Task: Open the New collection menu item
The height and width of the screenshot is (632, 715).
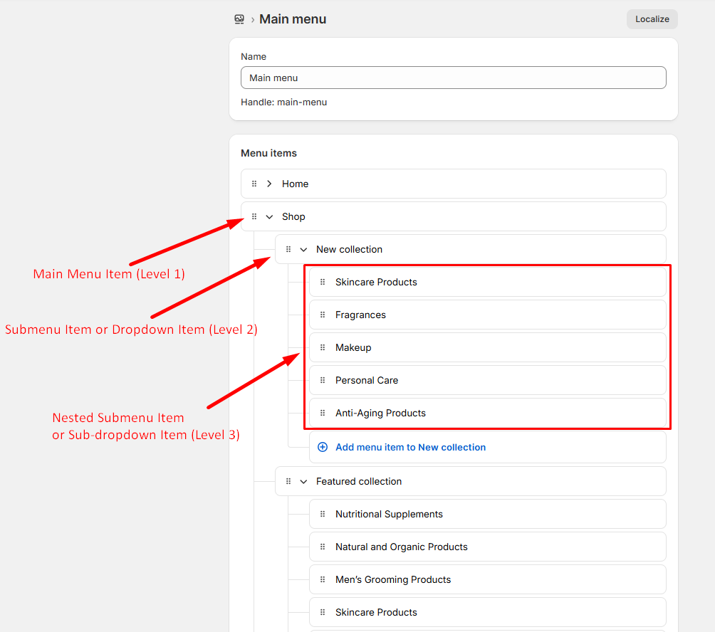Action: tap(471, 249)
